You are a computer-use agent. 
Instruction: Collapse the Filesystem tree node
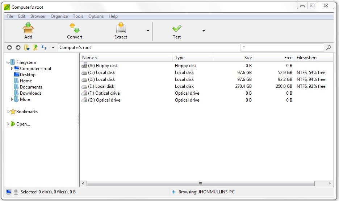tap(8, 62)
